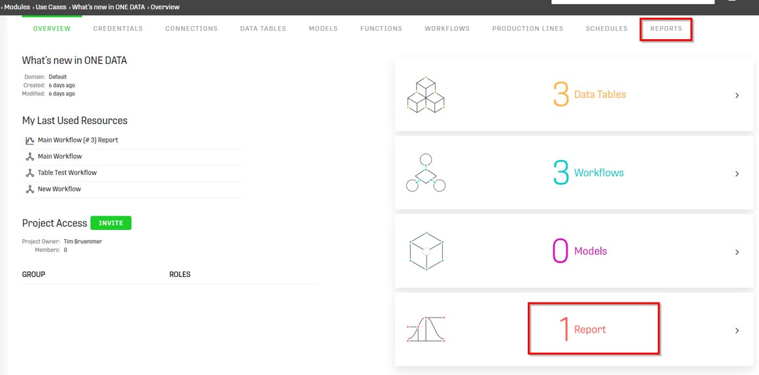Click the workflow icon beside New Workflow

pos(29,189)
